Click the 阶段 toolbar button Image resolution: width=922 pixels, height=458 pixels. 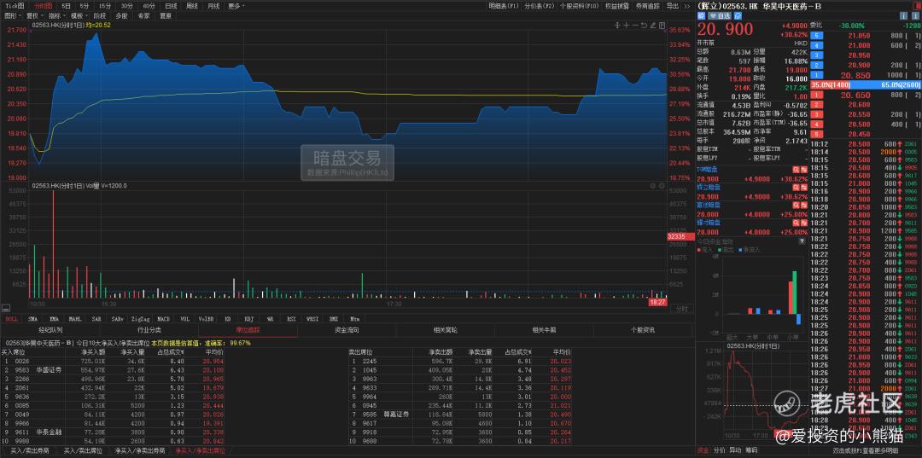point(101,16)
